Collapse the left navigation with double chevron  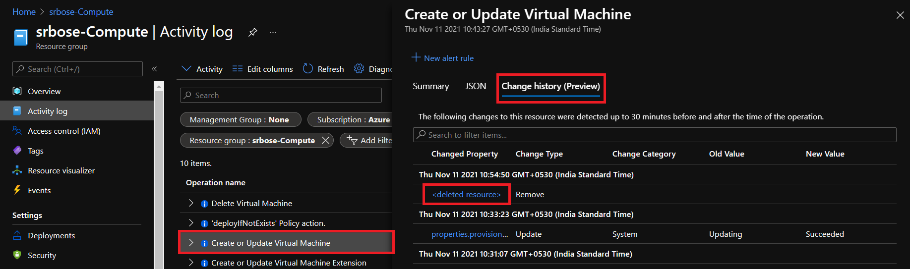pyautogui.click(x=154, y=69)
